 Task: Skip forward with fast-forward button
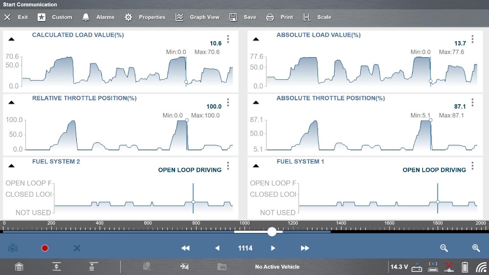click(x=305, y=248)
